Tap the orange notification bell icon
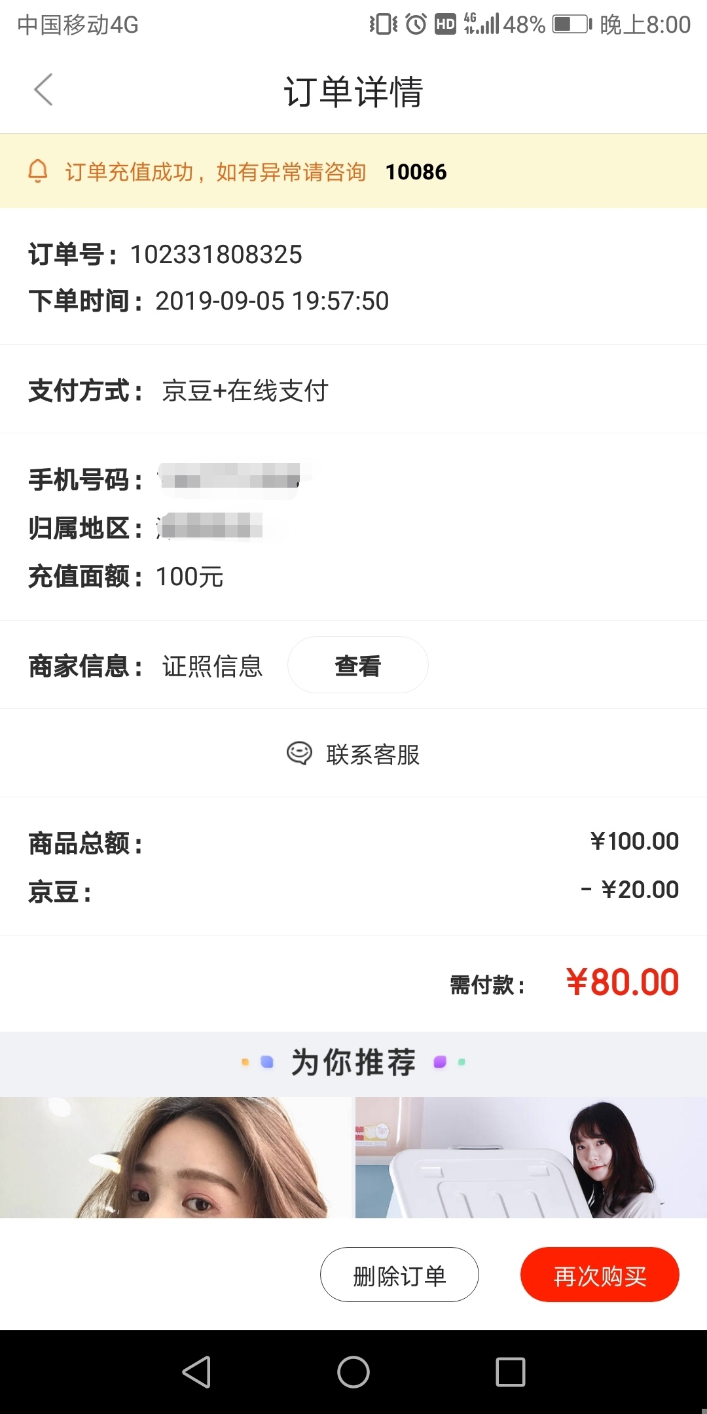 point(38,171)
